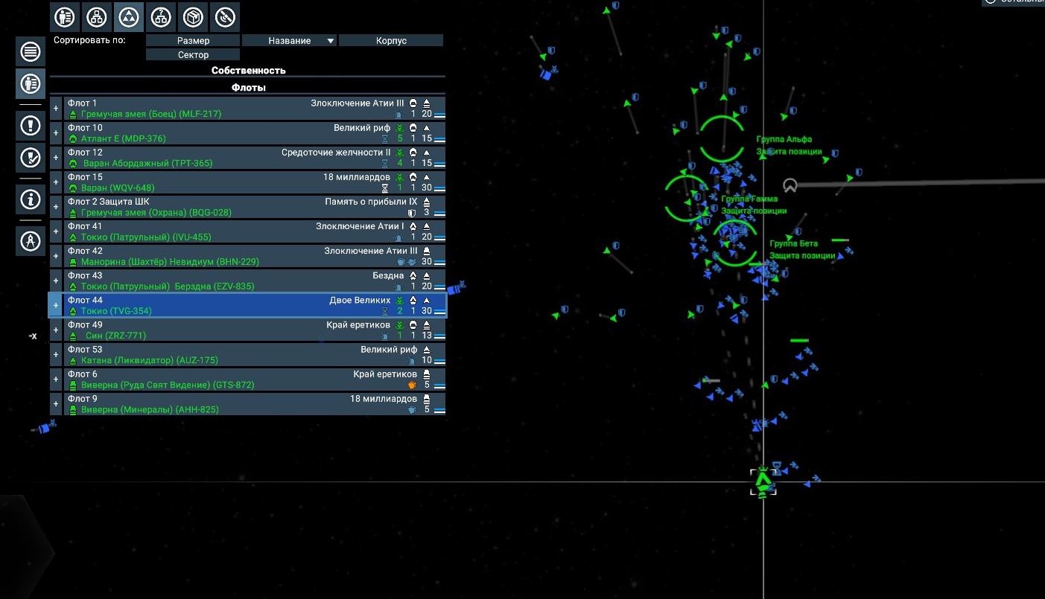Image resolution: width=1045 pixels, height=599 pixels.
Task: Select the deployables satellite tab icon
Action: (x=225, y=16)
